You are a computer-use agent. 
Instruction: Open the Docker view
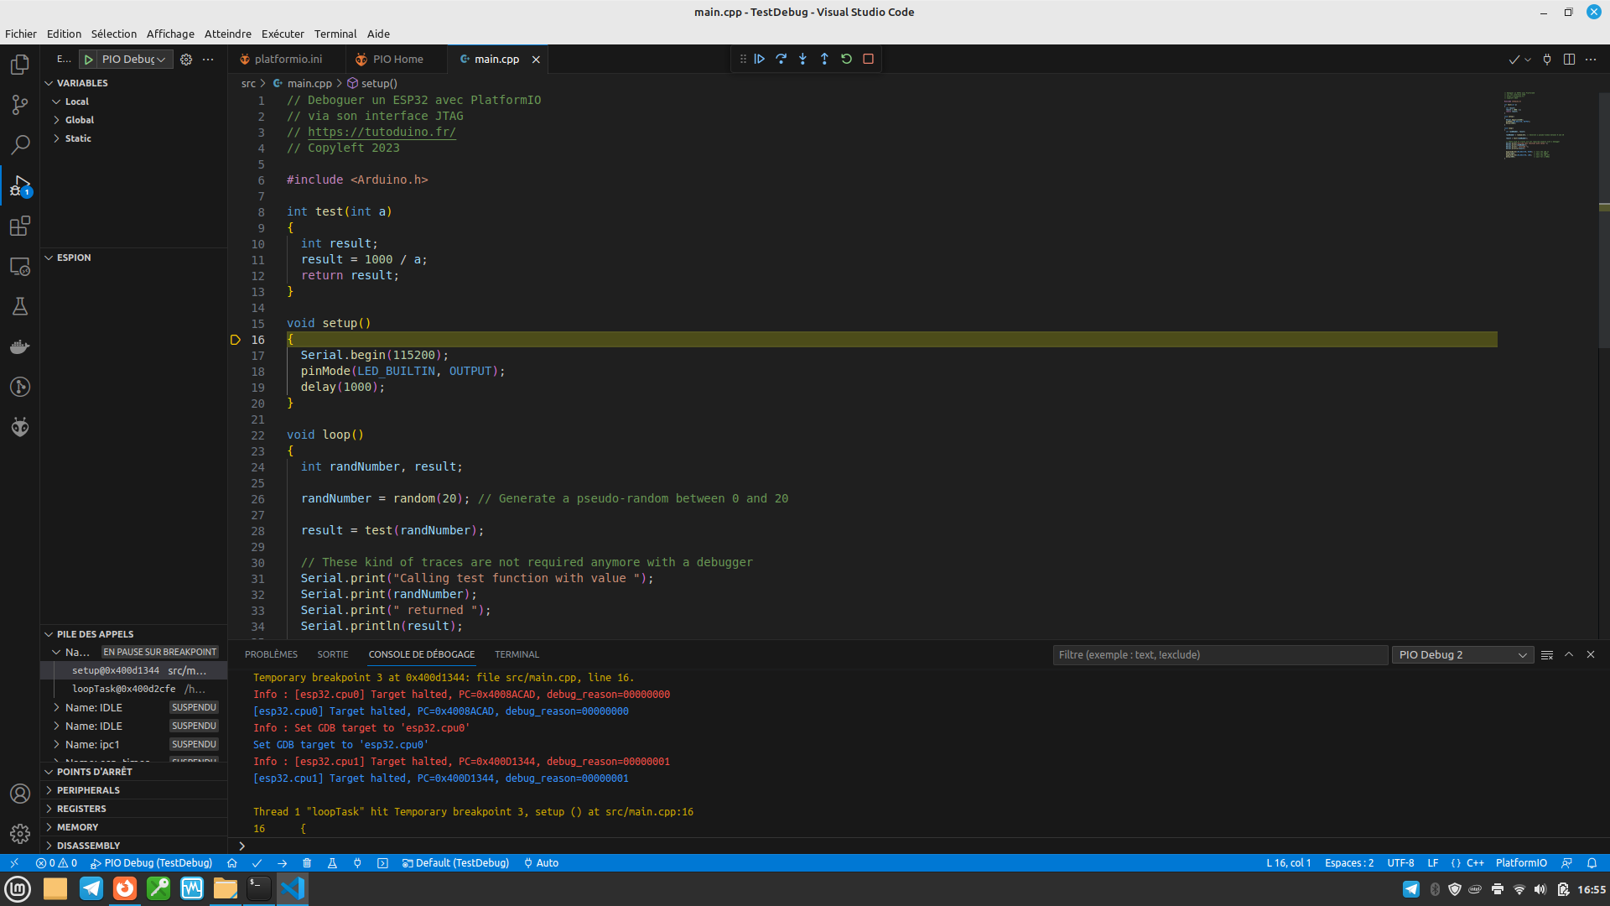click(20, 346)
